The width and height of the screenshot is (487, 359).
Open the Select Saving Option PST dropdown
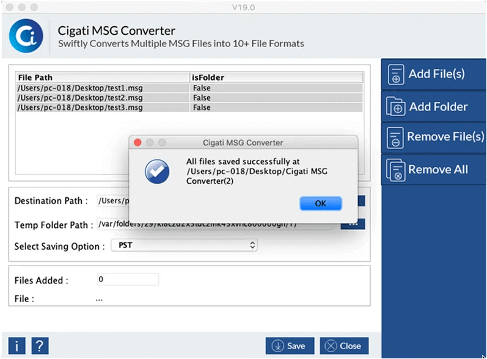point(184,245)
